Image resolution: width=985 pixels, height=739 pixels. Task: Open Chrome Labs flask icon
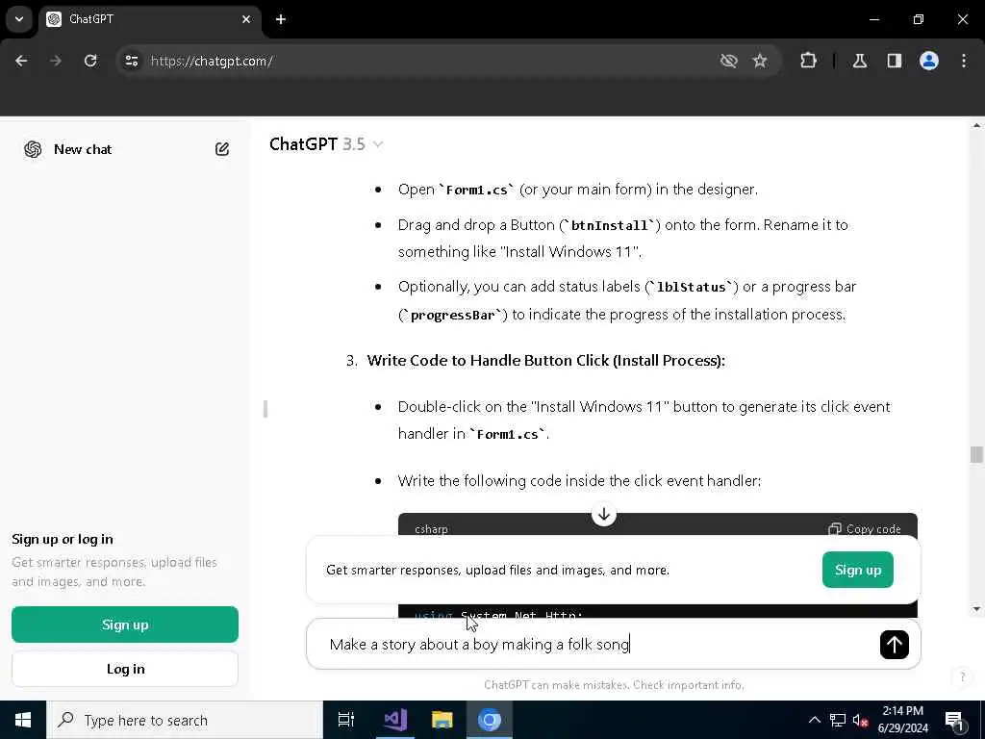point(860,61)
